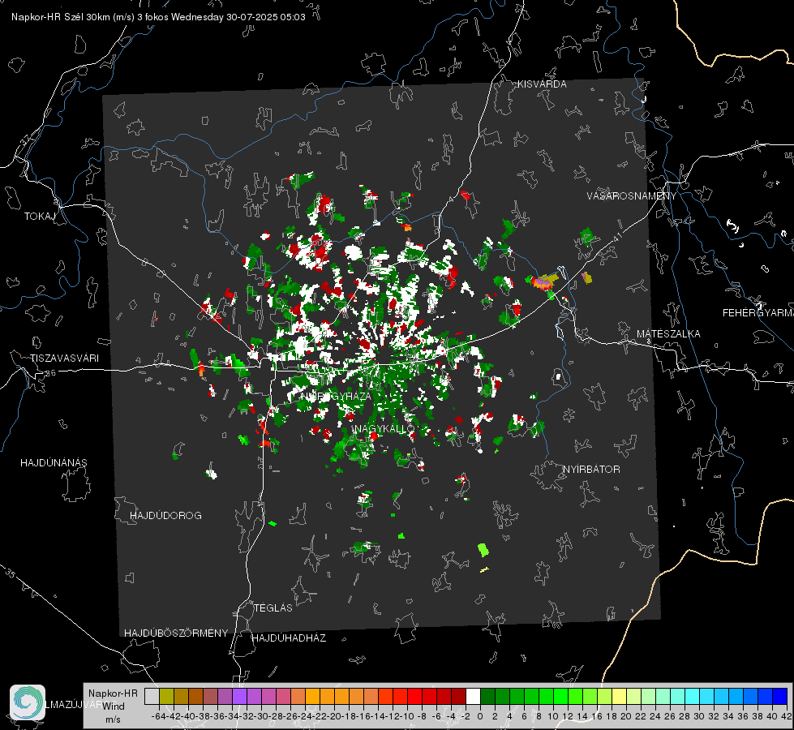Pick the cyan swatch between 28 and 30

[x=692, y=696]
